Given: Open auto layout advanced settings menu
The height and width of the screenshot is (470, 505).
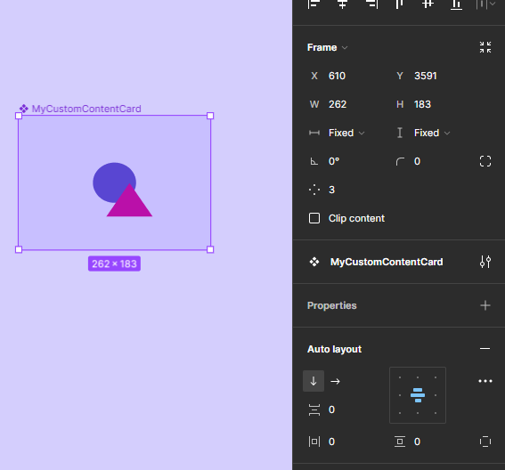Looking at the screenshot, I should tap(485, 381).
